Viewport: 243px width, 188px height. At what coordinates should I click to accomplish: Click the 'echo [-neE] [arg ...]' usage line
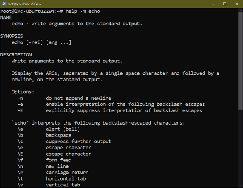coord(42,42)
